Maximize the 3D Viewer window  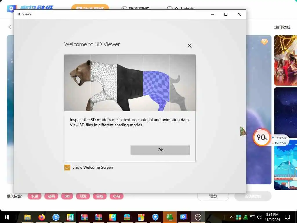(x=226, y=14)
